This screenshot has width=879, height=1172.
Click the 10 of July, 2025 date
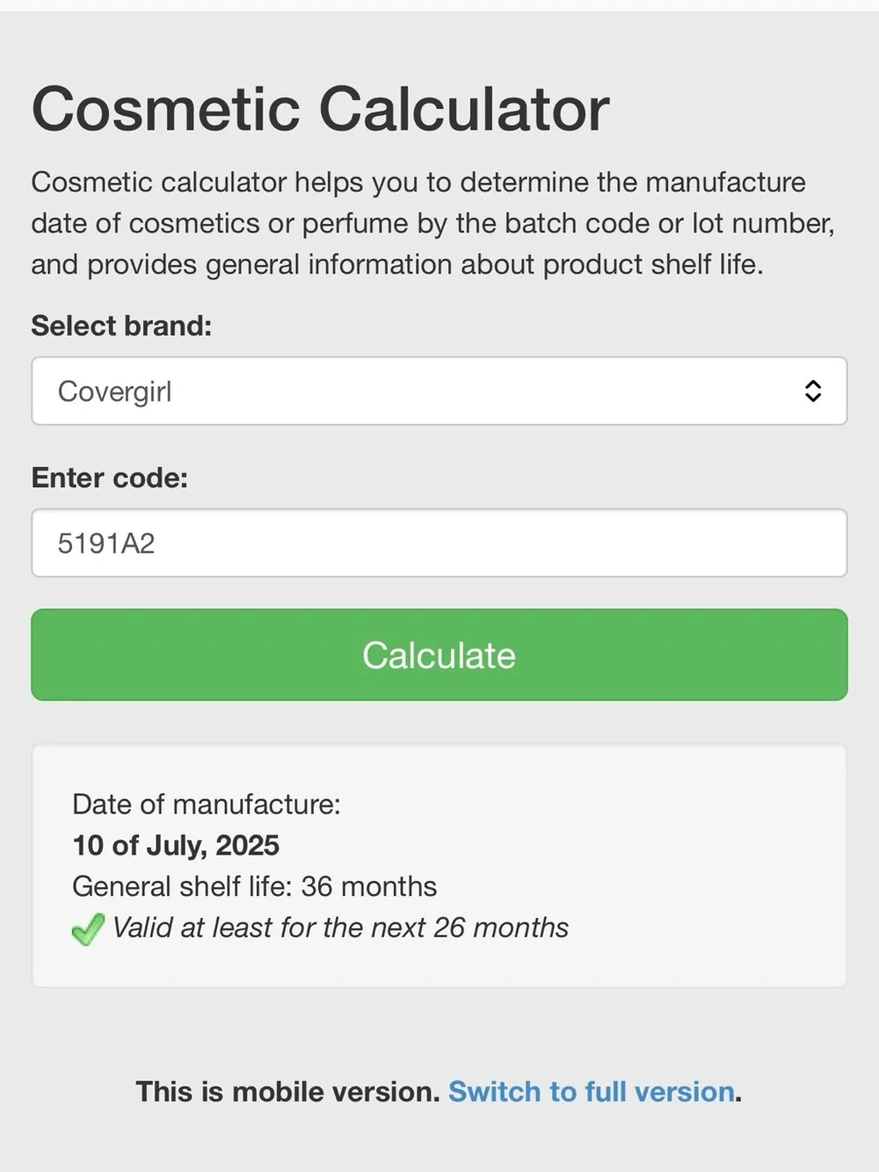click(176, 846)
